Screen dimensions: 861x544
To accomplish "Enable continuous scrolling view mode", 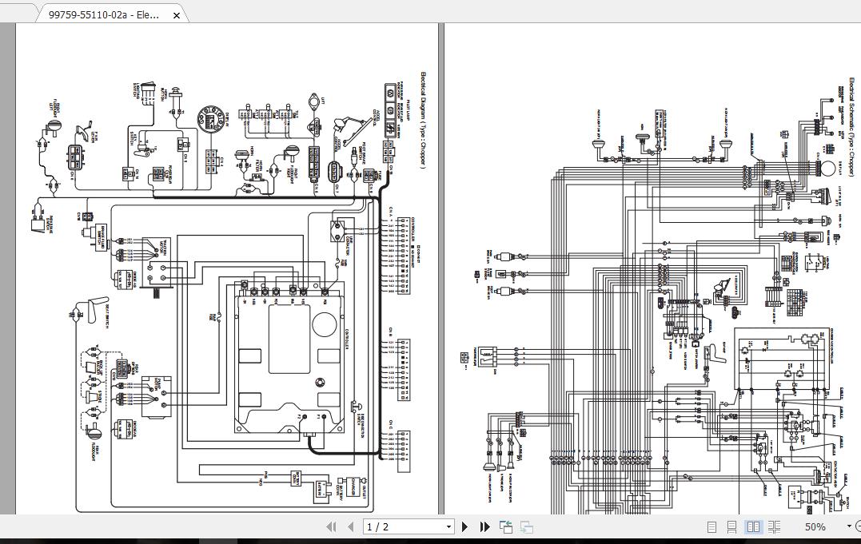I will coord(731,527).
